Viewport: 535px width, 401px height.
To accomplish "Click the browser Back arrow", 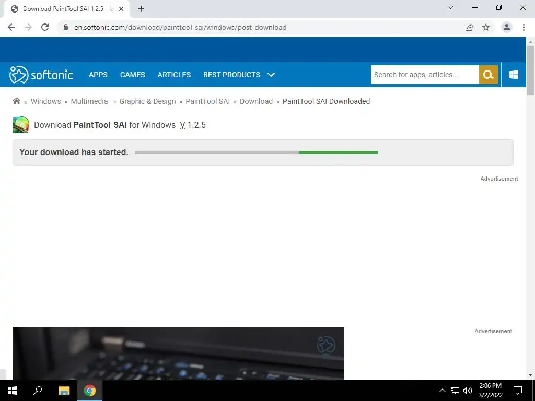I will tap(11, 27).
